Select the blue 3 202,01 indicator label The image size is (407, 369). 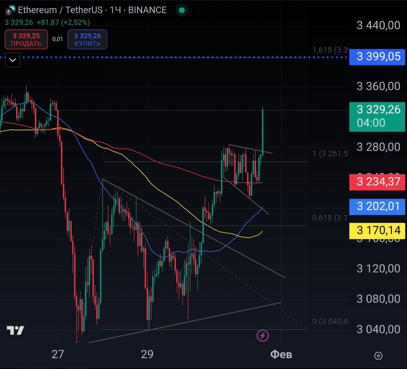pos(377,207)
